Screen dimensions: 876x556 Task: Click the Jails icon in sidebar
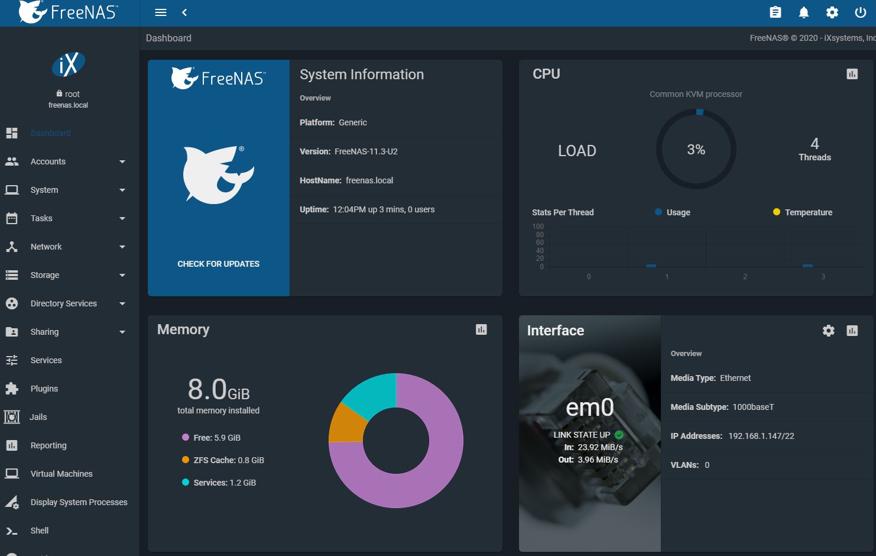pos(12,417)
